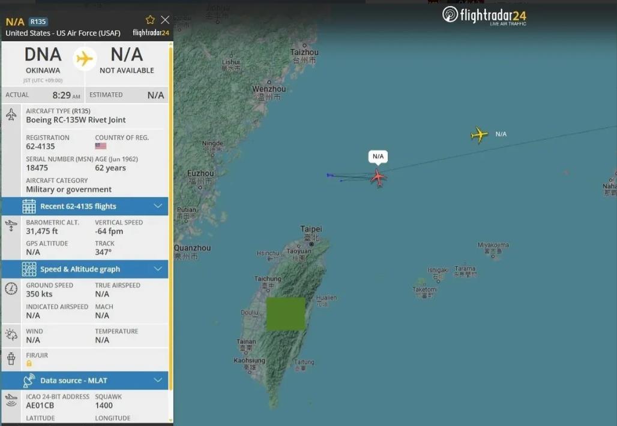
Task: Close the flight details panel
Action: click(165, 20)
